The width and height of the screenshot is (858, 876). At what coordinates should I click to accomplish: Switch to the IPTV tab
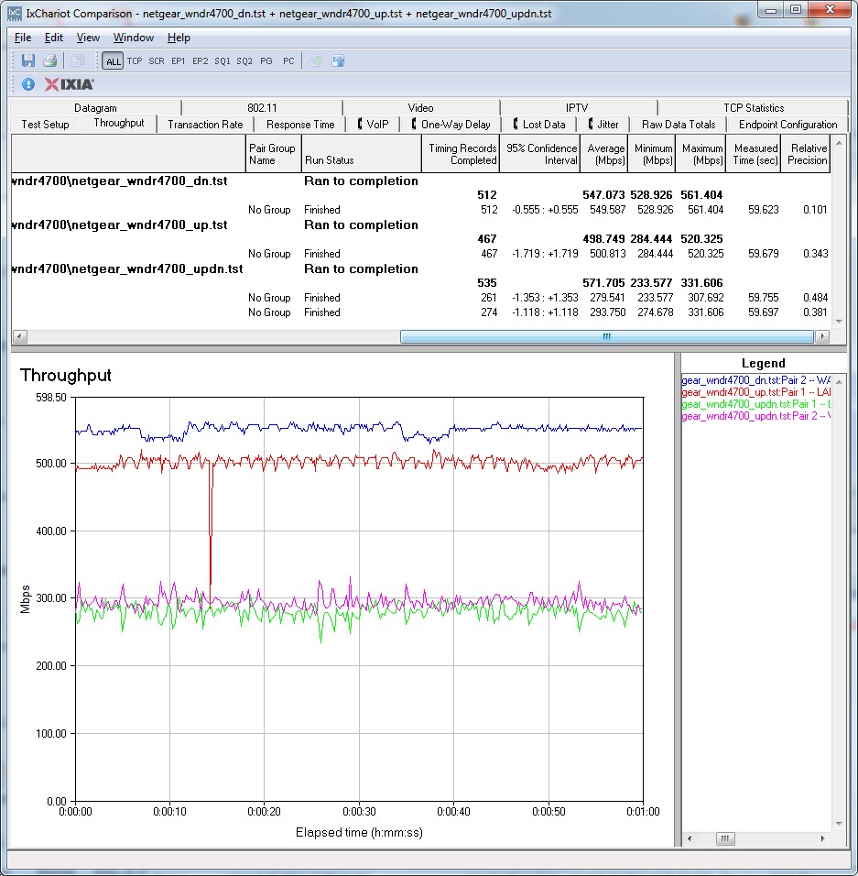[x=577, y=108]
